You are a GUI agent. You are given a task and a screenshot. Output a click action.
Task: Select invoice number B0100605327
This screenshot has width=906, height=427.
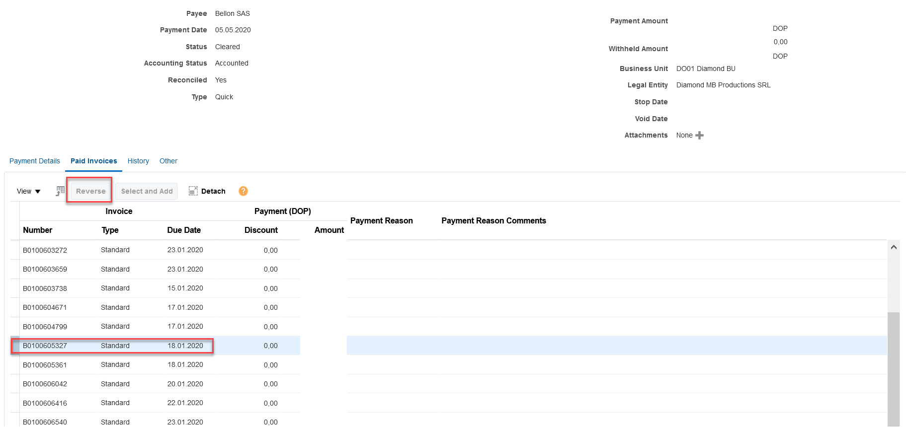tap(45, 346)
